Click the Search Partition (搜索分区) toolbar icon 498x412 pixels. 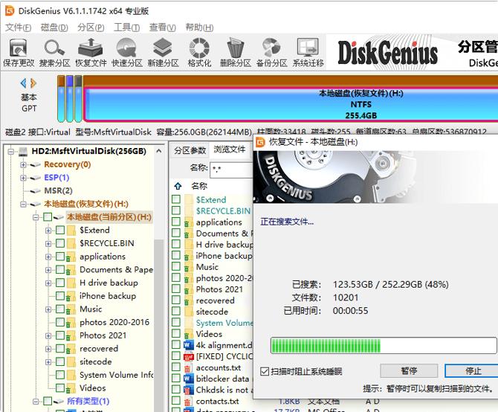[x=54, y=52]
